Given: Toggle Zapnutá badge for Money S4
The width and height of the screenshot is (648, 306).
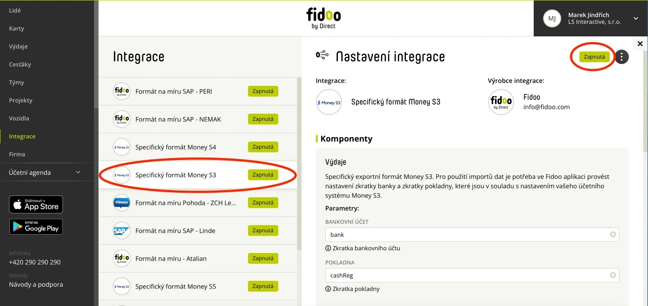Looking at the screenshot, I should point(263,147).
